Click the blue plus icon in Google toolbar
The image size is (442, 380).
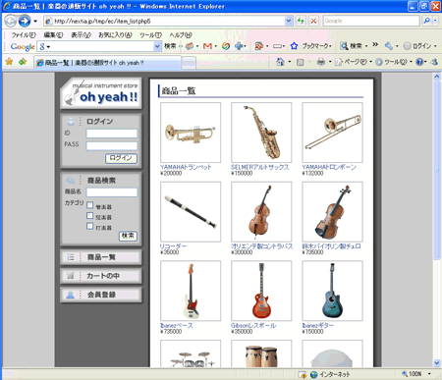(239, 46)
